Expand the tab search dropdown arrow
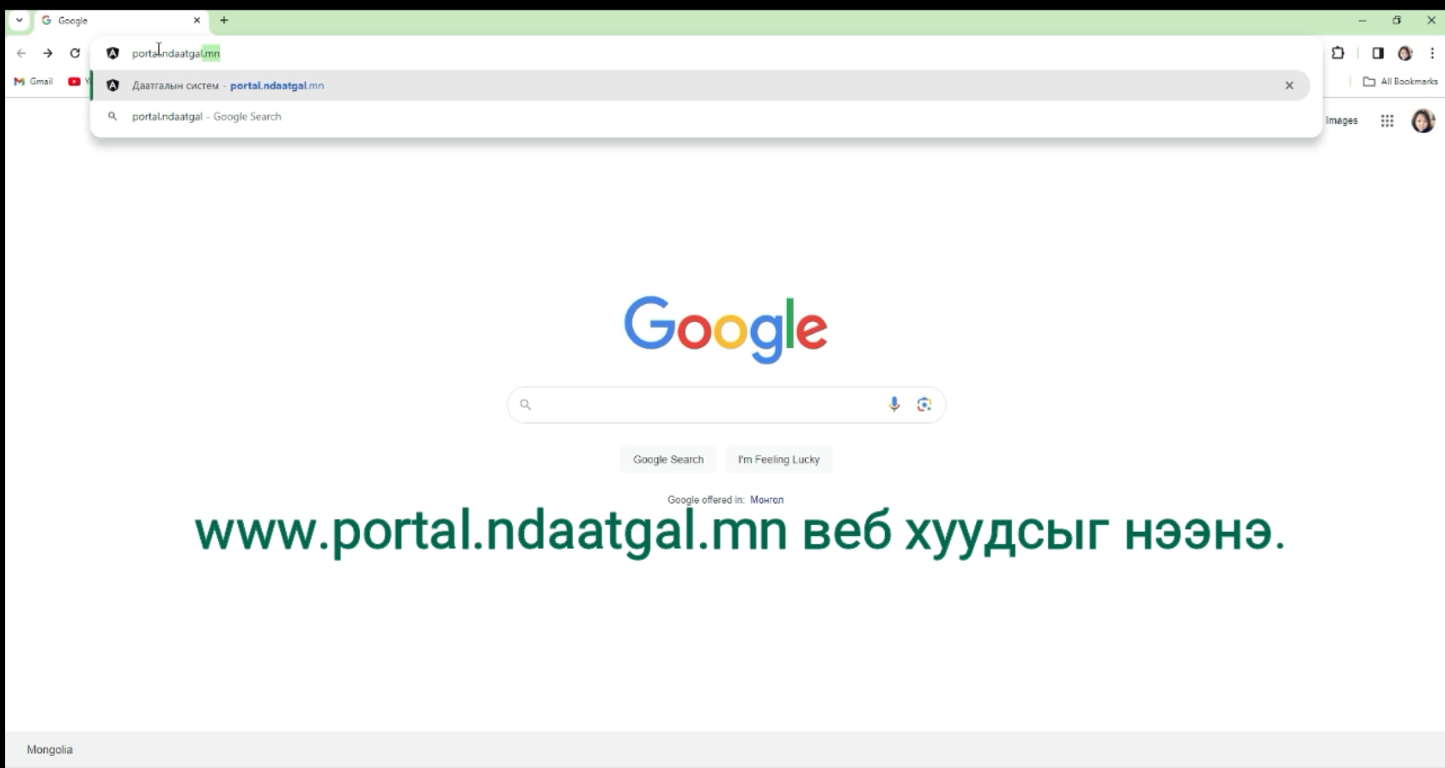The image size is (1445, 768). point(19,20)
